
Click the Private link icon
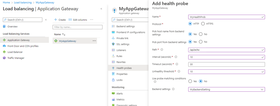pyautogui.click(x=113, y=38)
